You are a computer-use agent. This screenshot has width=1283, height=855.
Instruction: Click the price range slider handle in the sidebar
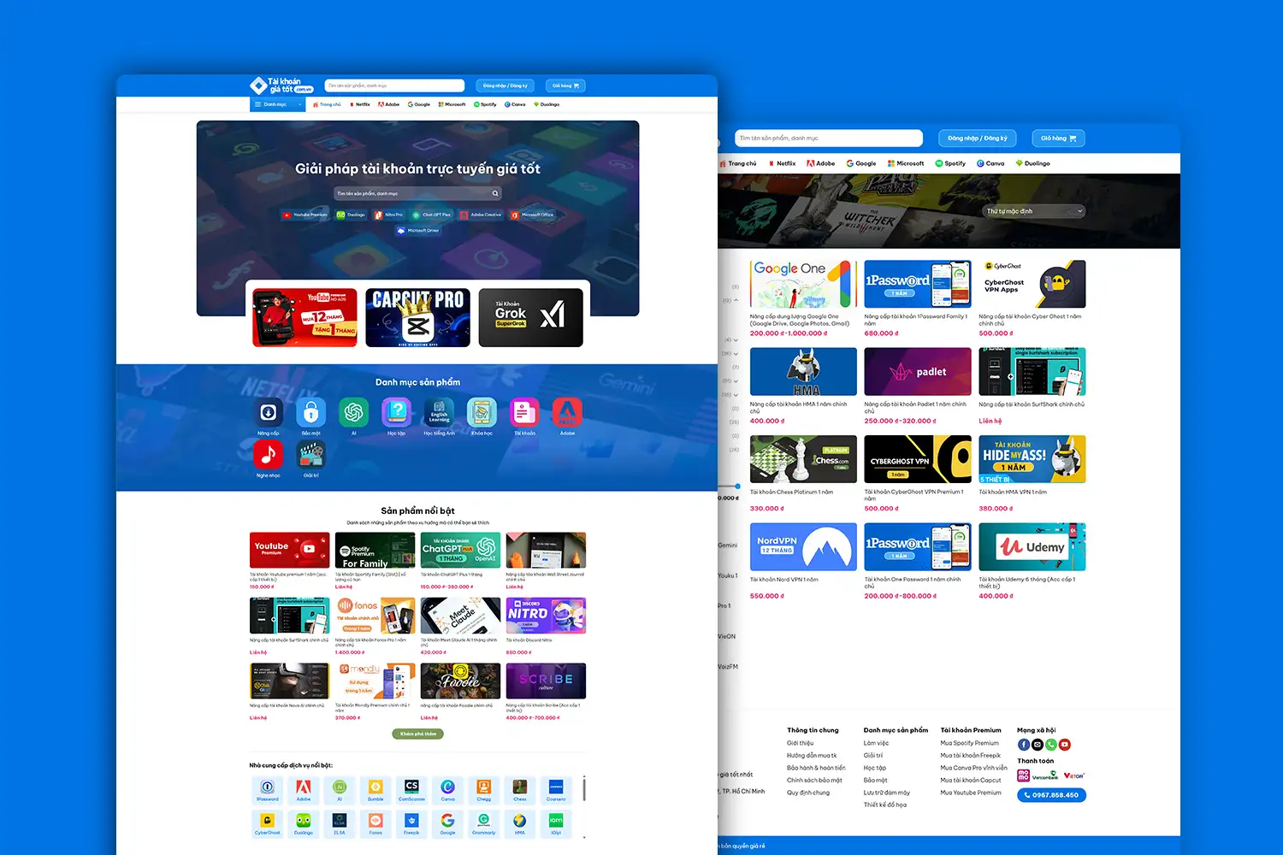coord(736,486)
